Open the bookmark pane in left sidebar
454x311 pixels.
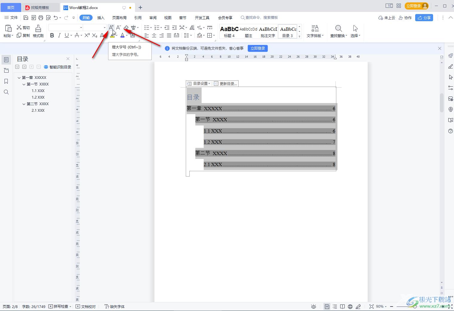coord(6,81)
